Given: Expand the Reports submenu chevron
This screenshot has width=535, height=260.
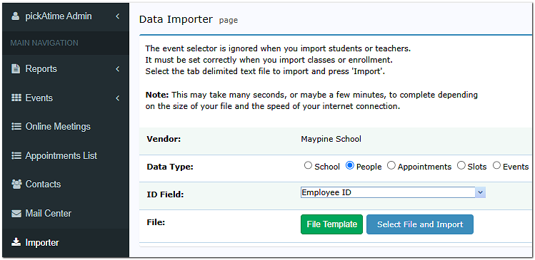Looking at the screenshot, I should 117,69.
